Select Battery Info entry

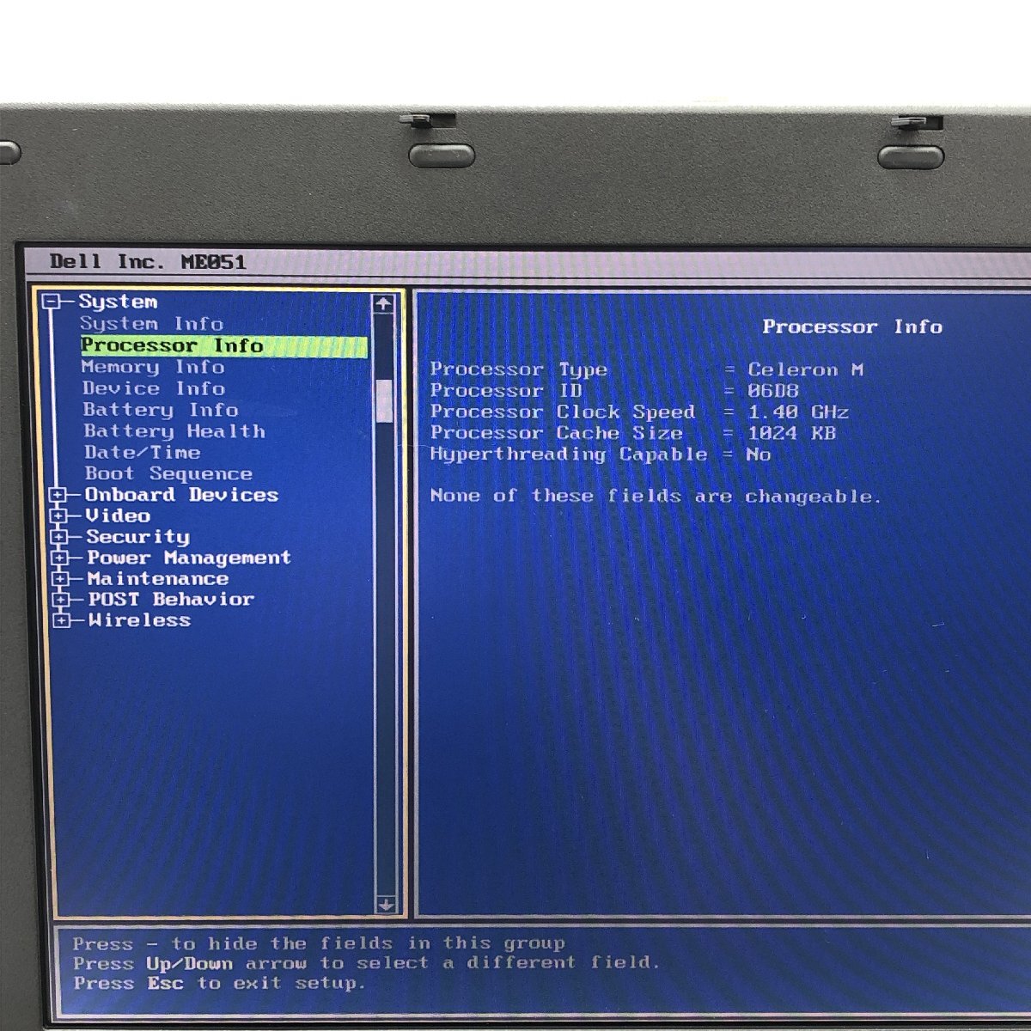161,411
